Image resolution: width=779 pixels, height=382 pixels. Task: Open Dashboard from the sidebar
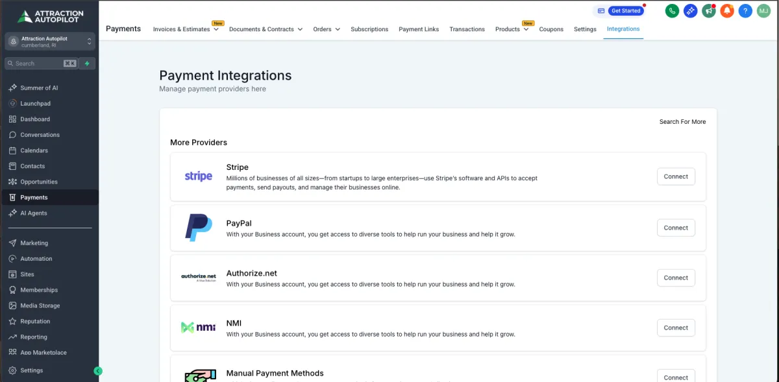coord(35,119)
